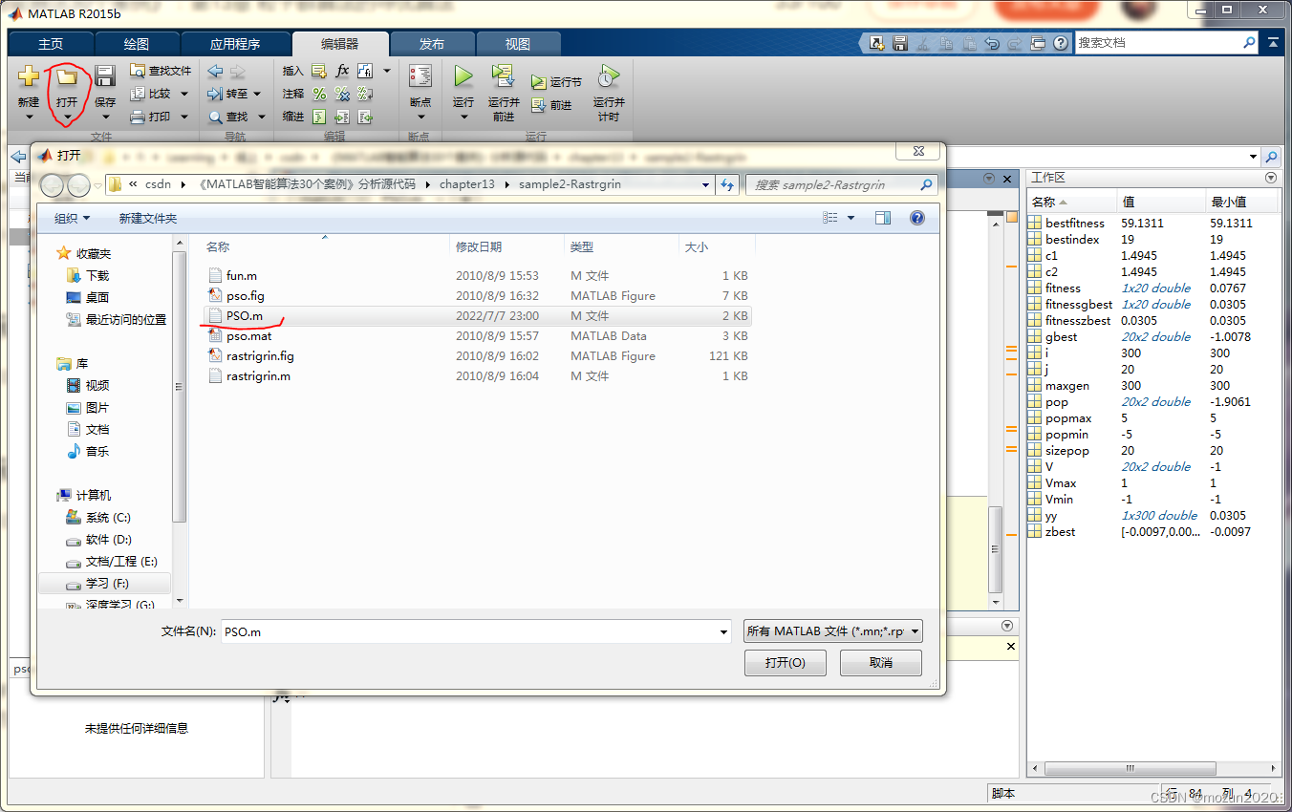Open the workspace panel actions menu
This screenshot has width=1292, height=812.
(1270, 178)
